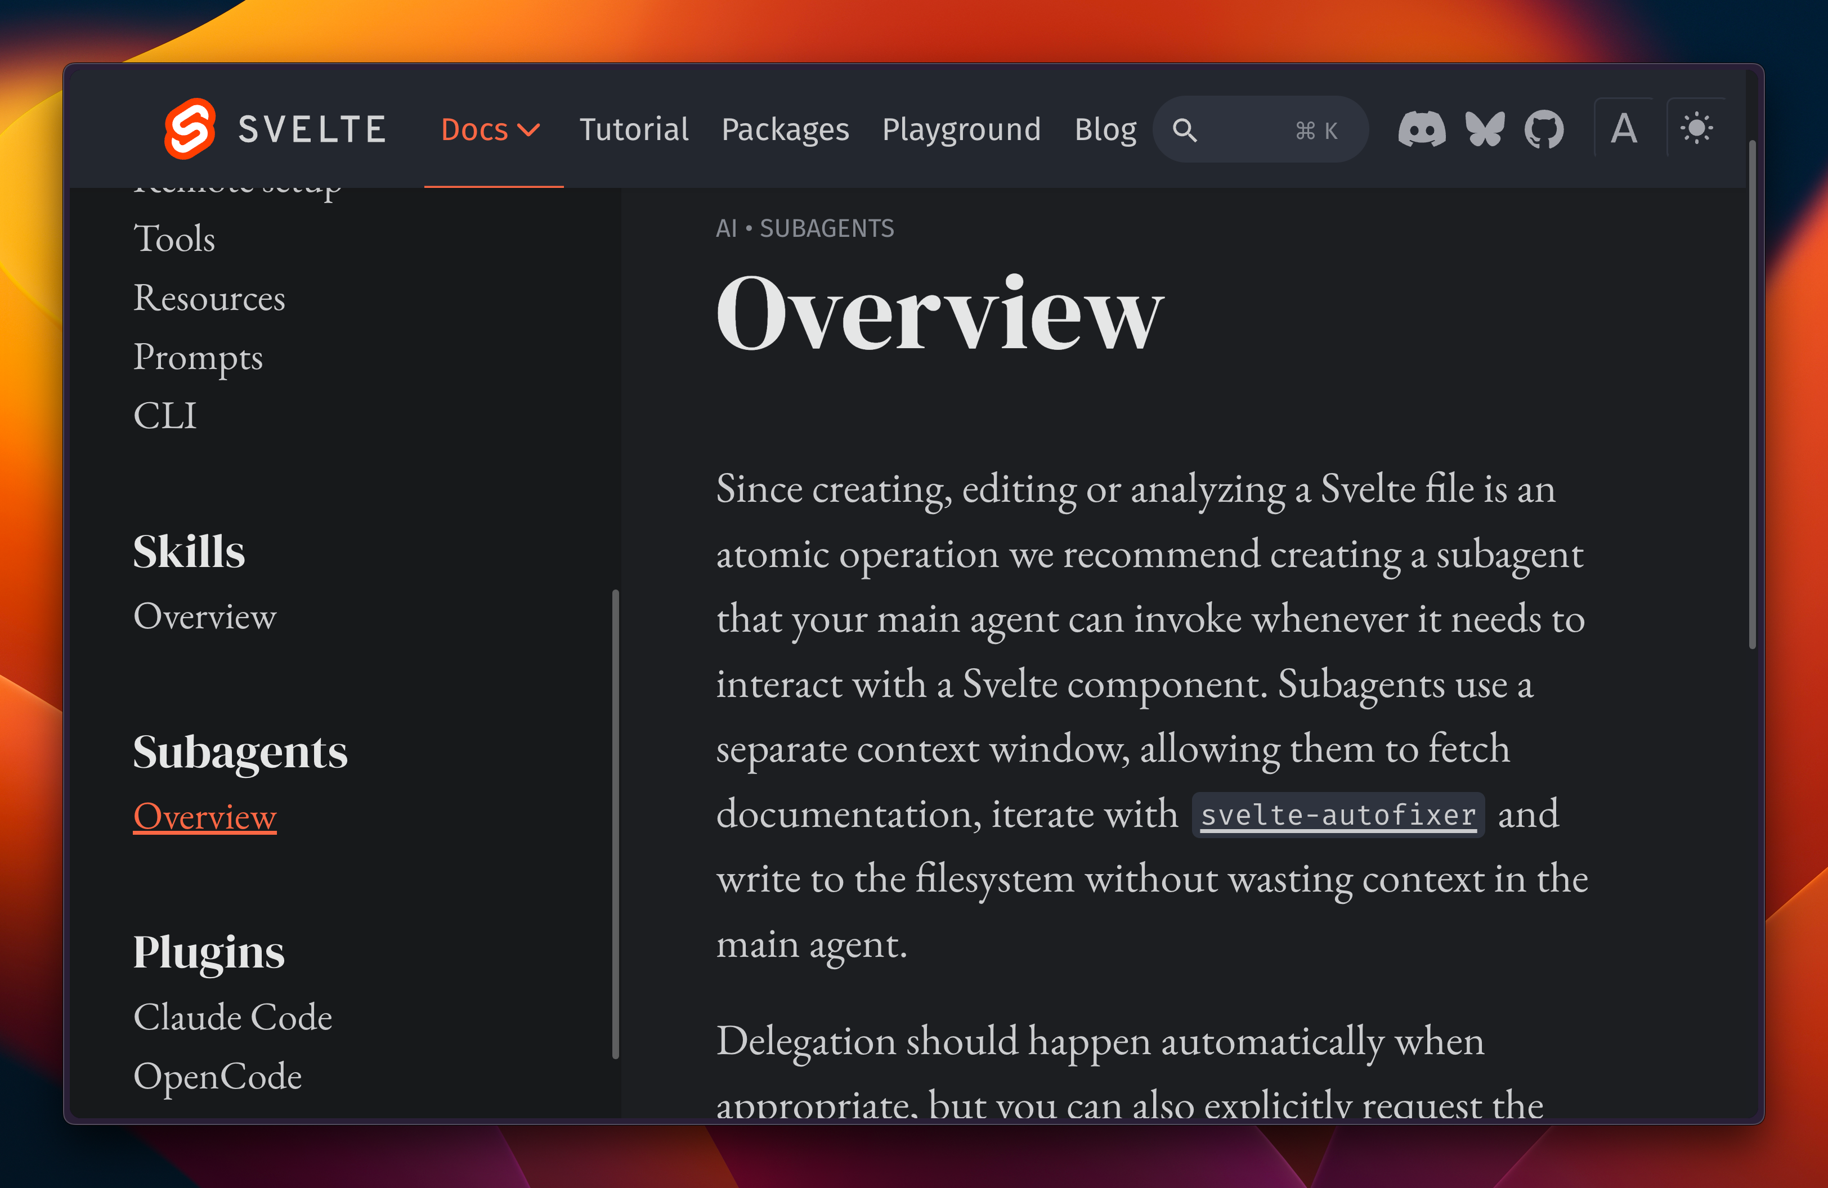Toggle the light/dark theme sun icon
Viewport: 1828px width, 1188px height.
[x=1696, y=128]
